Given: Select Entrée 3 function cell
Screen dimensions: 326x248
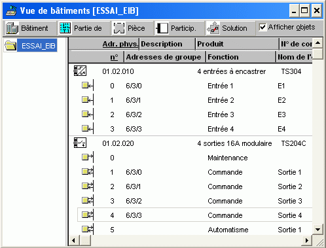Looking at the screenshot, I should tap(221, 115).
